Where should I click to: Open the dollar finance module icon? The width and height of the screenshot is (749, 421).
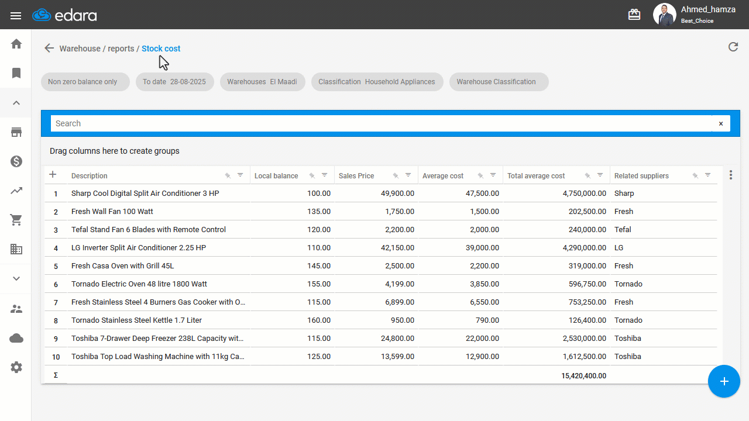tap(16, 161)
